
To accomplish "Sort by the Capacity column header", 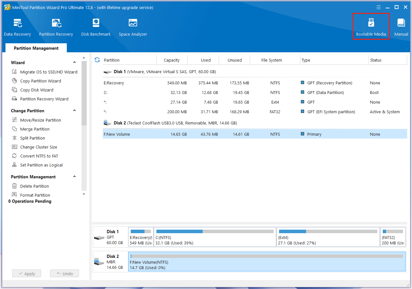I will [172, 60].
